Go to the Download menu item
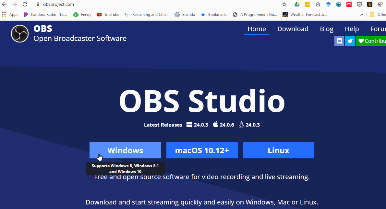 293,29
